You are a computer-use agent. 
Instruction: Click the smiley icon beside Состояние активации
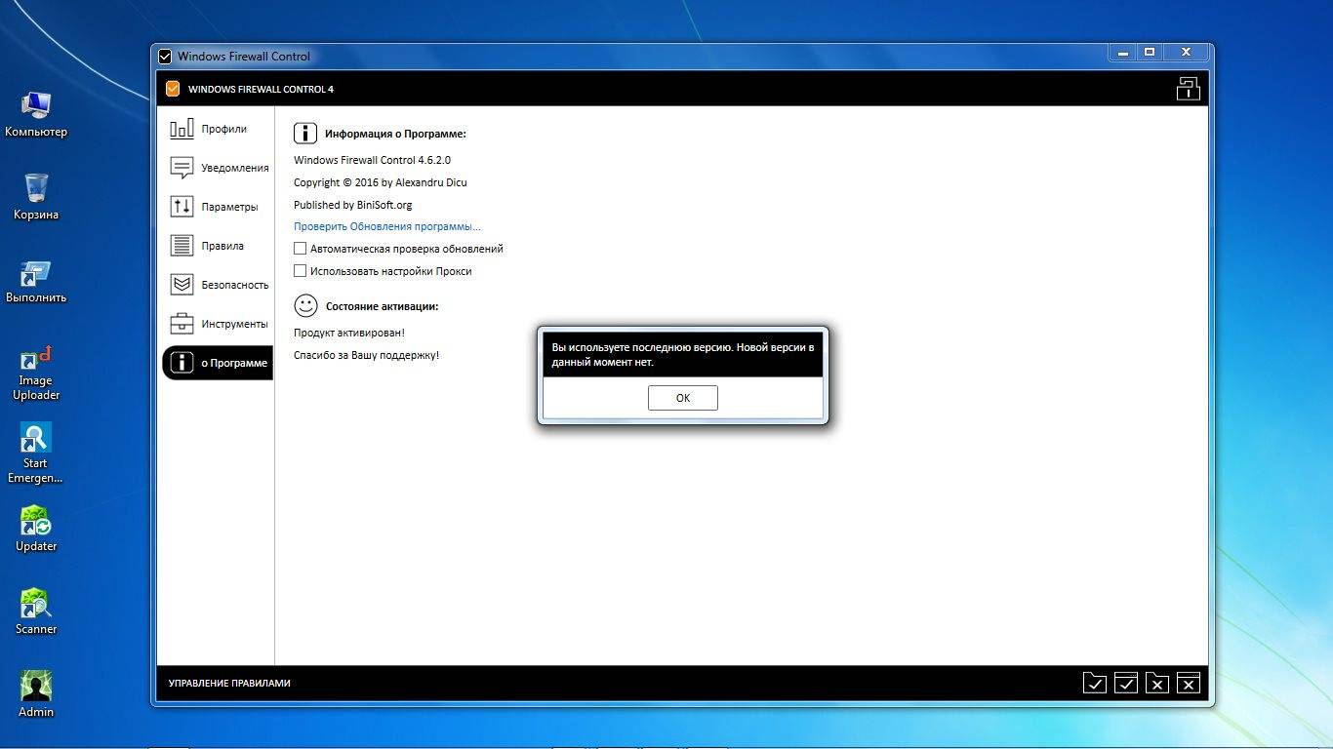coord(305,306)
